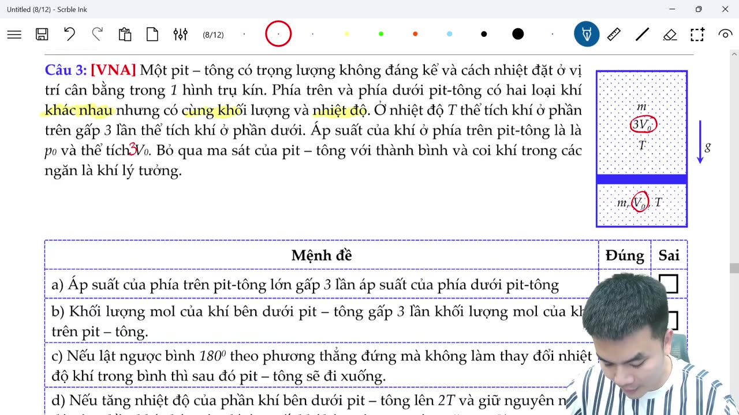Image resolution: width=739 pixels, height=415 pixels.
Task: Click the "Câu 3:" question label
Action: 66,70
